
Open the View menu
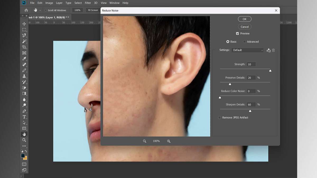pyautogui.click(x=104, y=3)
